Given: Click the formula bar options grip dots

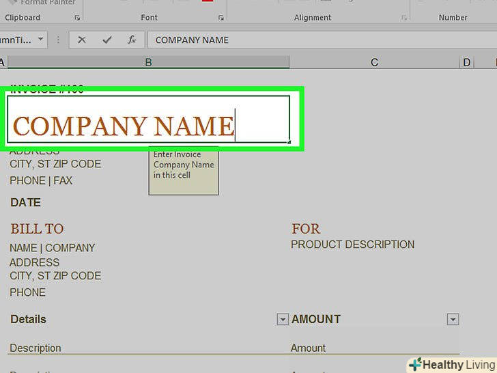Looking at the screenshot, I should tap(58, 40).
